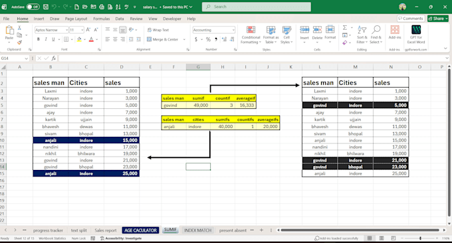The image size is (452, 243).
Task: Switch to Page Layout view in status bar
Action: [x=382, y=238]
